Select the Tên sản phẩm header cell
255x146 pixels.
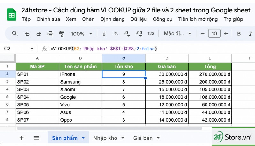point(80,66)
